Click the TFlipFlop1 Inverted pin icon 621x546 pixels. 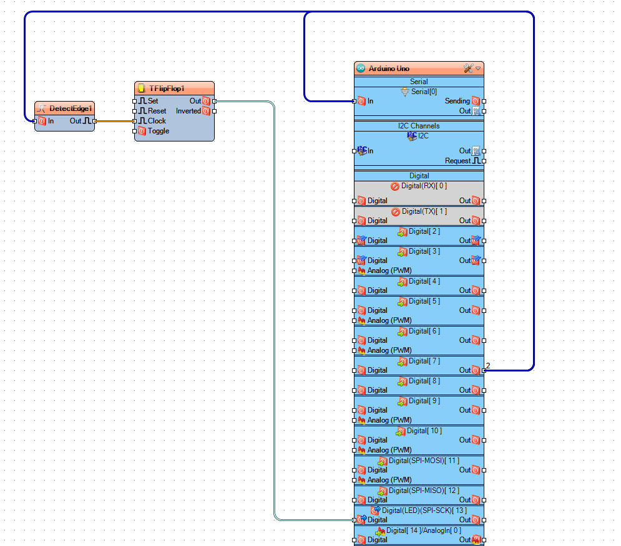click(x=206, y=111)
